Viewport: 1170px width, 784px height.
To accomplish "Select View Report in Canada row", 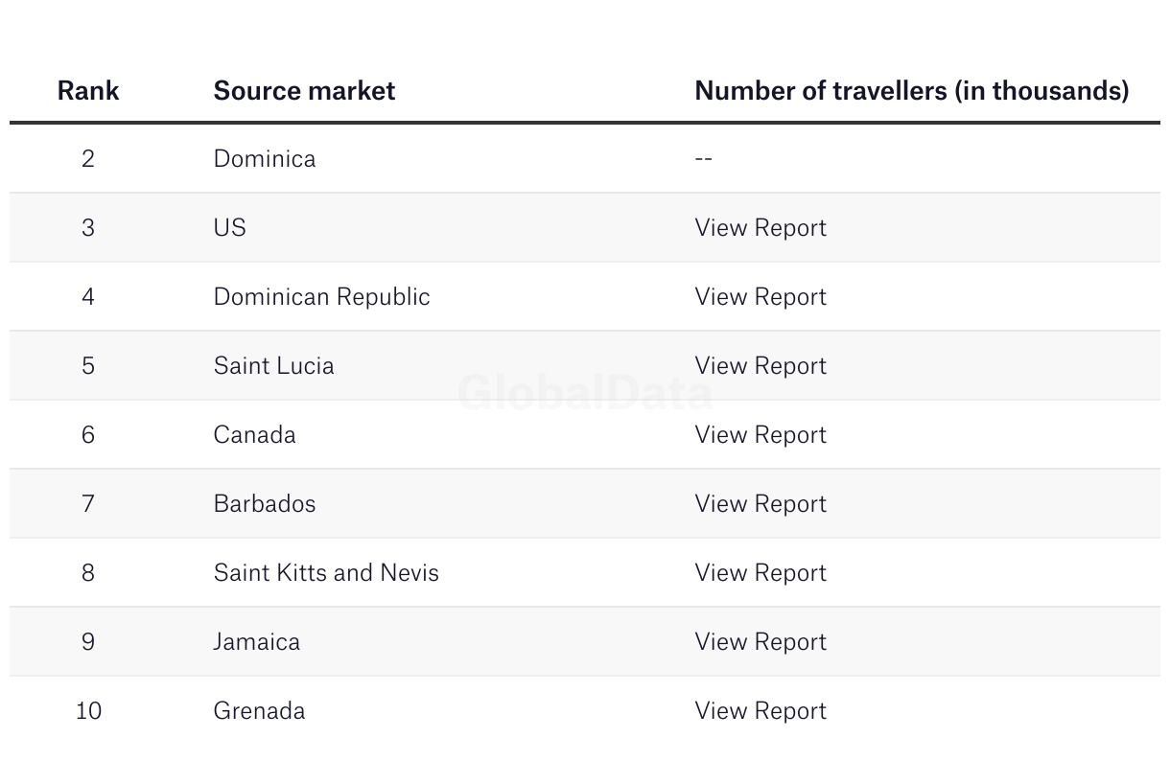I will [x=760, y=434].
